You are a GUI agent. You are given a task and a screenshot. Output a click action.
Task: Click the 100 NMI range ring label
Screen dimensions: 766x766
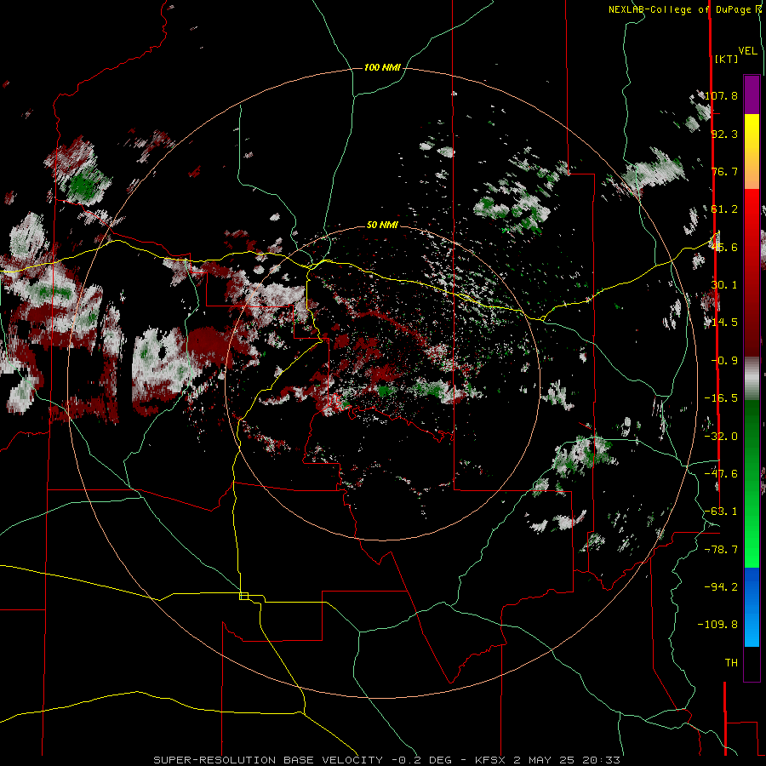[382, 67]
